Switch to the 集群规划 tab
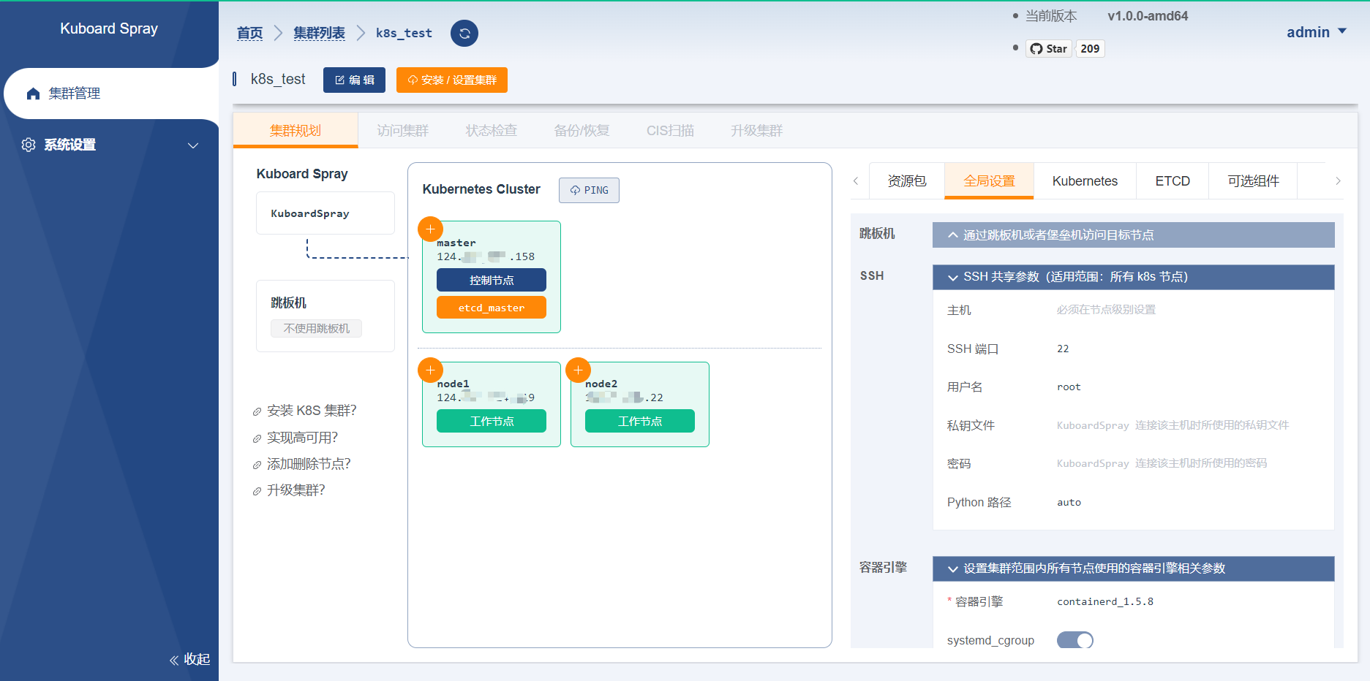Image resolution: width=1370 pixels, height=681 pixels. tap(296, 131)
